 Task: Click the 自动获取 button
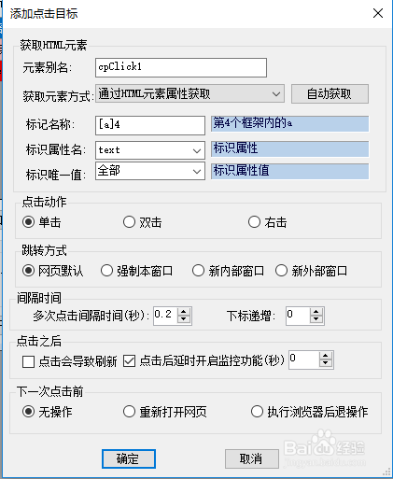click(x=330, y=93)
